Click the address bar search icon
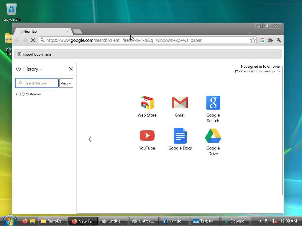This screenshot has height=226, width=302. [42, 40]
